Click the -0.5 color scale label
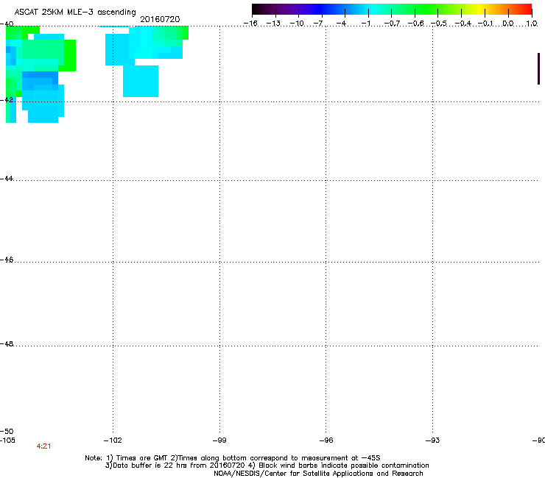545x478 pixels. (x=439, y=24)
